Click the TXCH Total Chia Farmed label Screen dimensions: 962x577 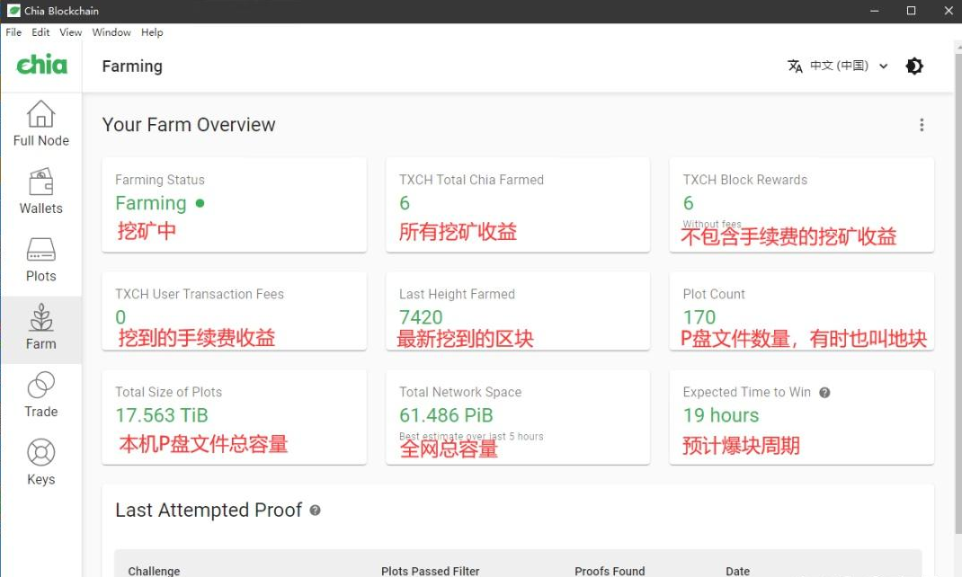click(471, 180)
